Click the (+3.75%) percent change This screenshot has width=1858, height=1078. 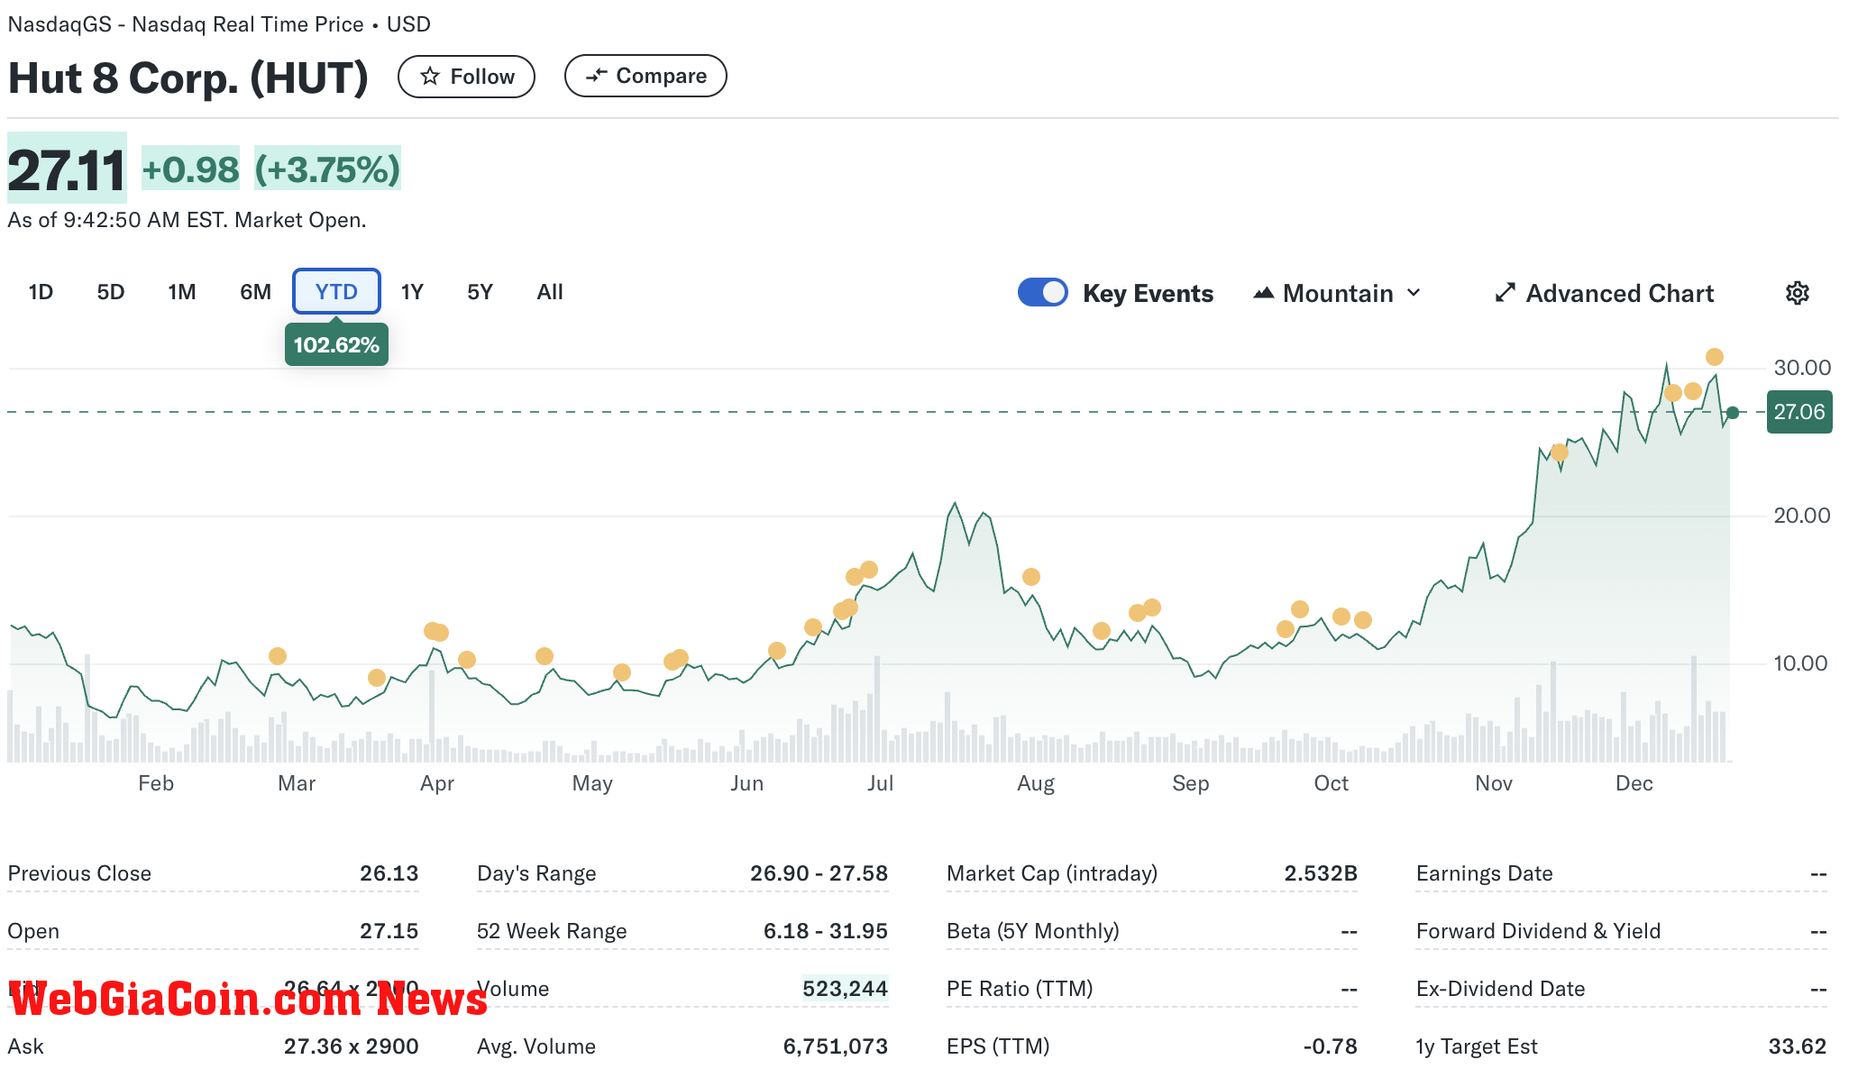(327, 169)
